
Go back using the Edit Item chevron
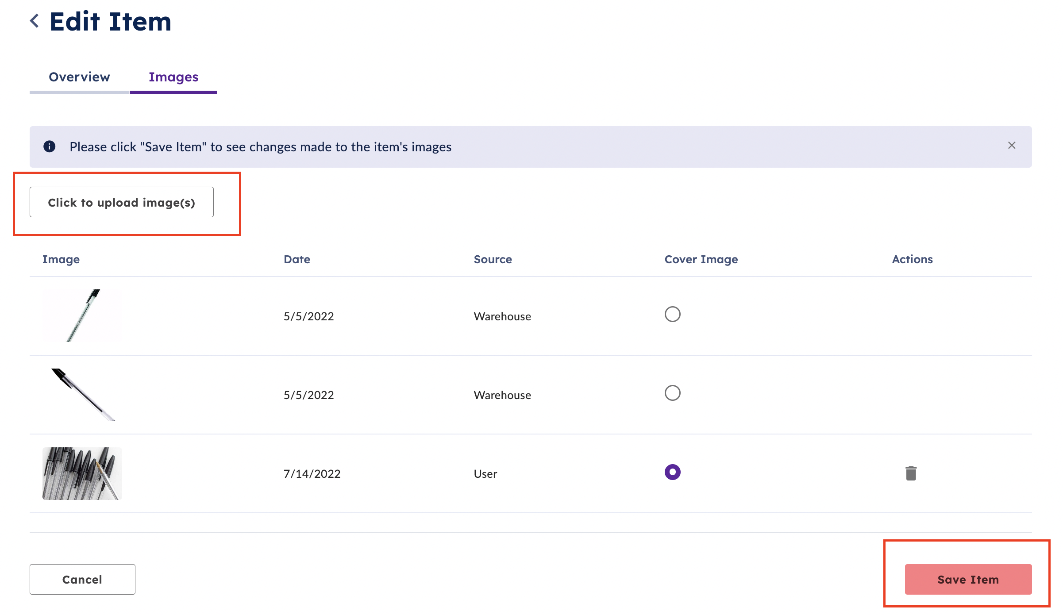pos(35,21)
